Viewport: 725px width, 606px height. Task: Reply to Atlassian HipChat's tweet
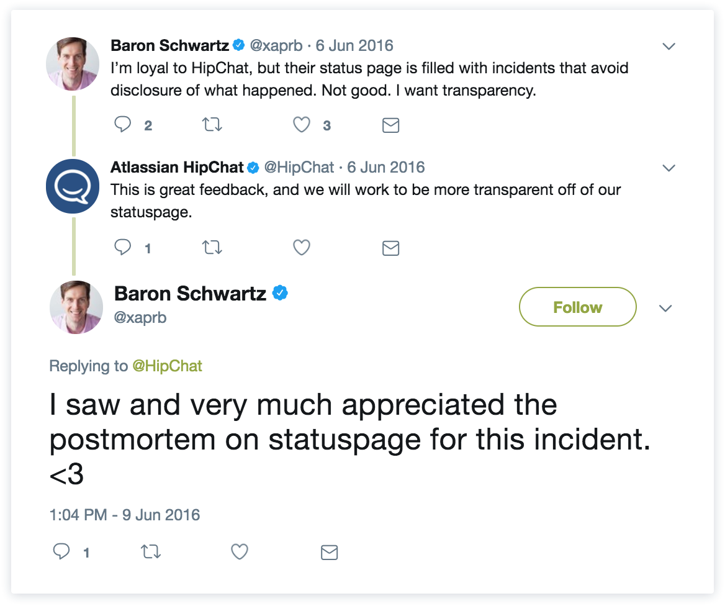124,248
